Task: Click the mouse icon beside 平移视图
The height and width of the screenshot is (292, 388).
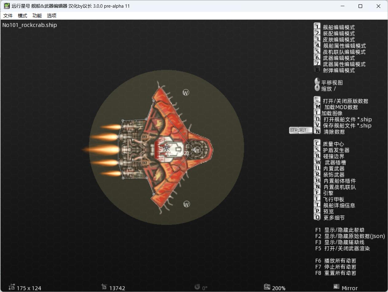Action: tap(317, 82)
